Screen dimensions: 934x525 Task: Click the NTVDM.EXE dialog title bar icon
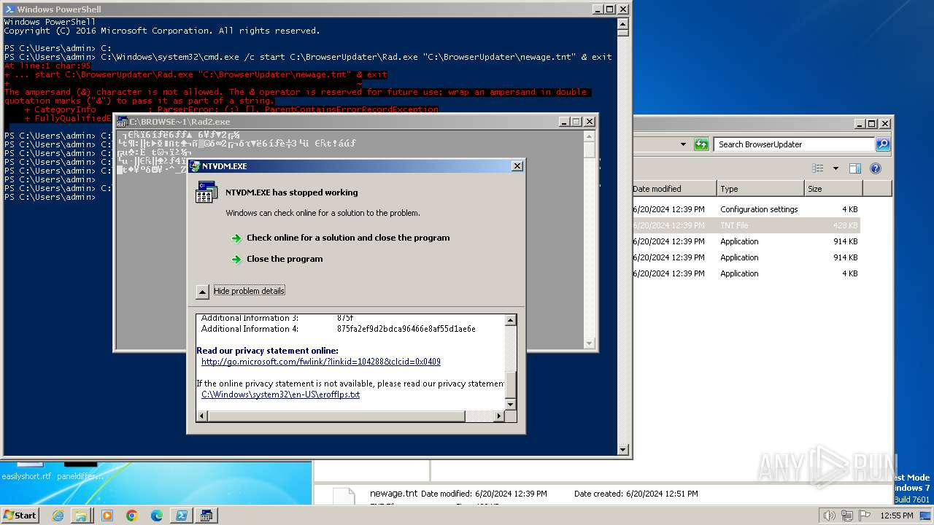[x=195, y=166]
